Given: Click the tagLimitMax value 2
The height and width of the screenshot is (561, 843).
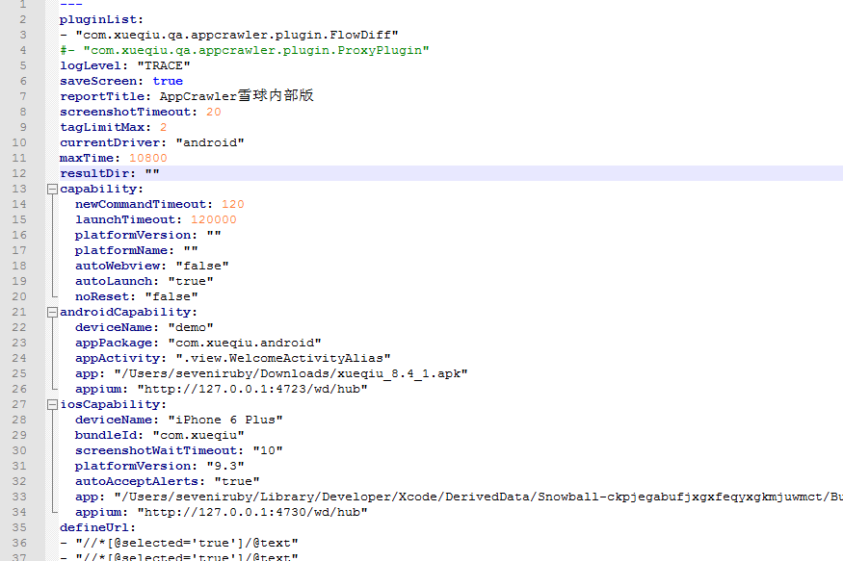Looking at the screenshot, I should (x=164, y=127).
